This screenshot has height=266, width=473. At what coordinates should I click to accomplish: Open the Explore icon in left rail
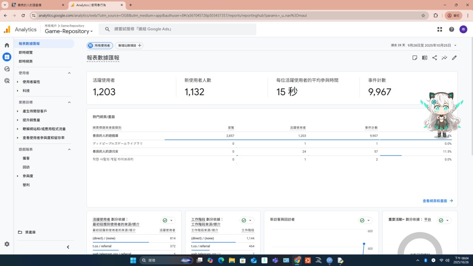[x=7, y=69]
